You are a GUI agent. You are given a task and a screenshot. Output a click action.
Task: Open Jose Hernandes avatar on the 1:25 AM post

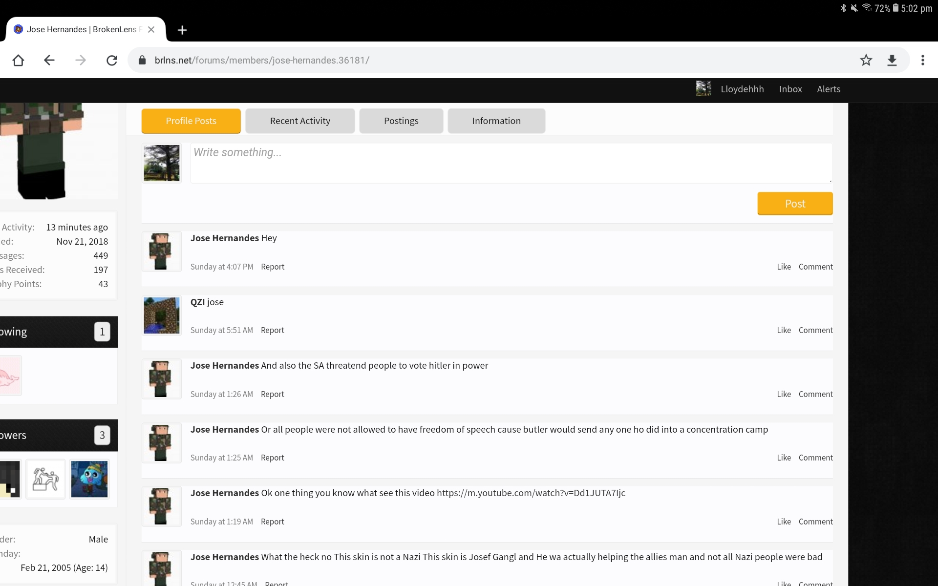coord(162,443)
